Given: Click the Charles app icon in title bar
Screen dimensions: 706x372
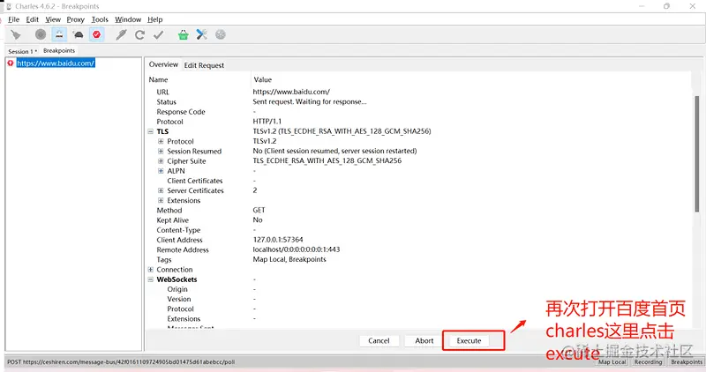Looking at the screenshot, I should [8, 6].
